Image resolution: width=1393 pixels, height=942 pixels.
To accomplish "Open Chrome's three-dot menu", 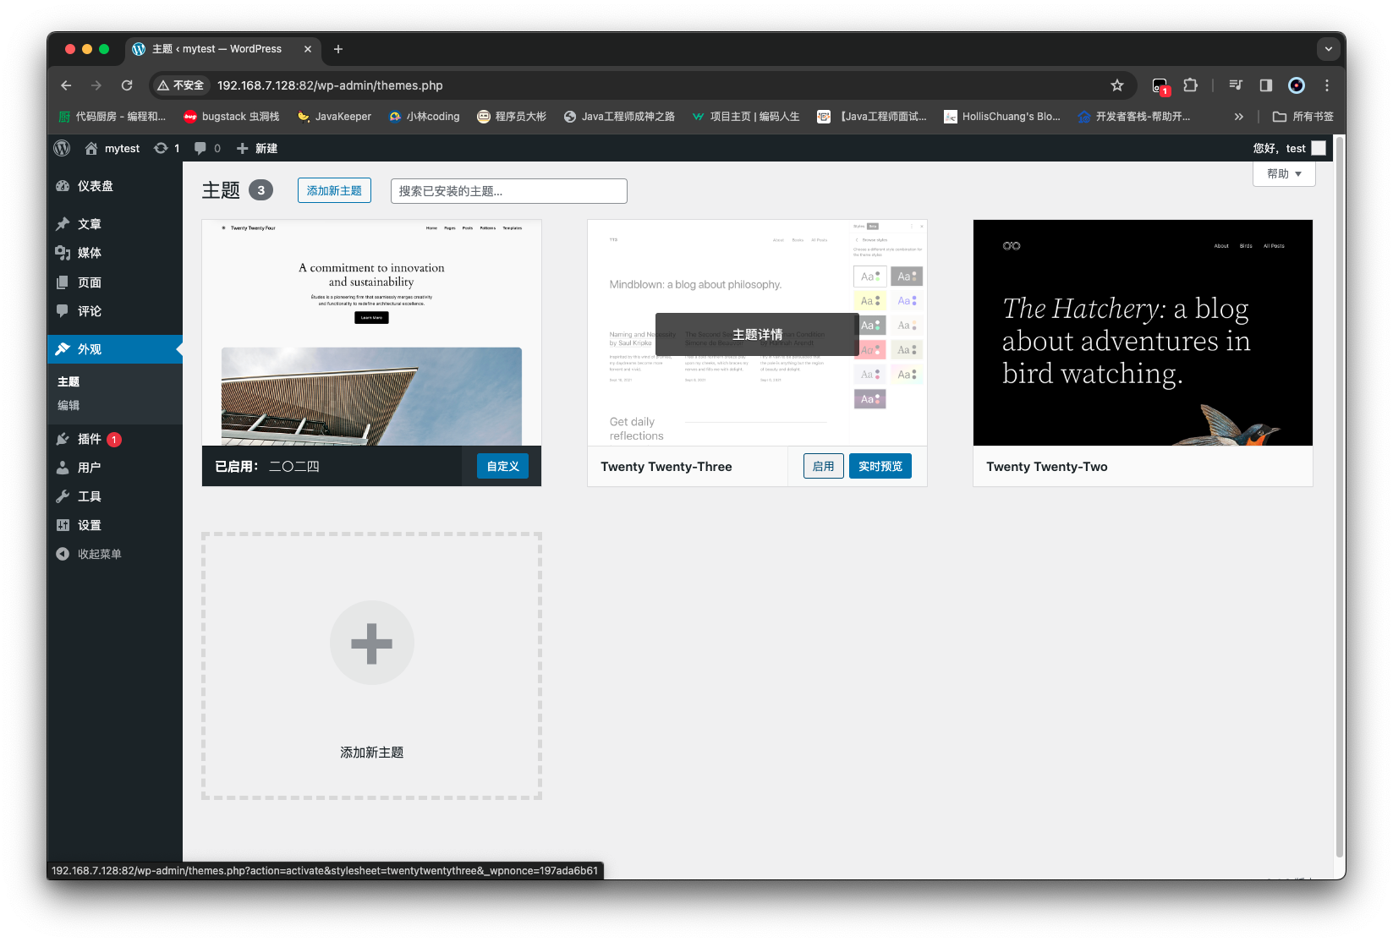I will tap(1327, 85).
